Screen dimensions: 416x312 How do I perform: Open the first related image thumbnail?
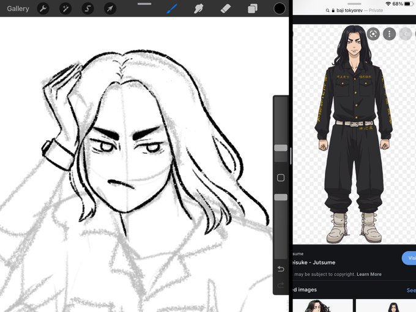pyautogui.click(x=322, y=306)
